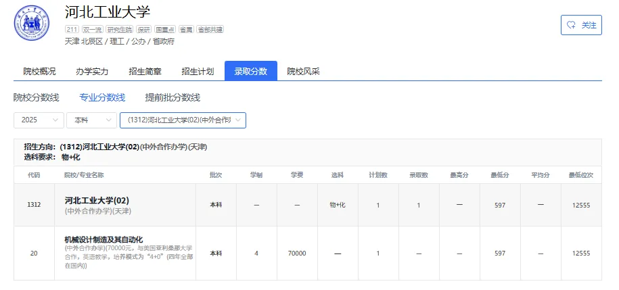Click the 代码 column header
This screenshot has width=619, height=290.
34,175
